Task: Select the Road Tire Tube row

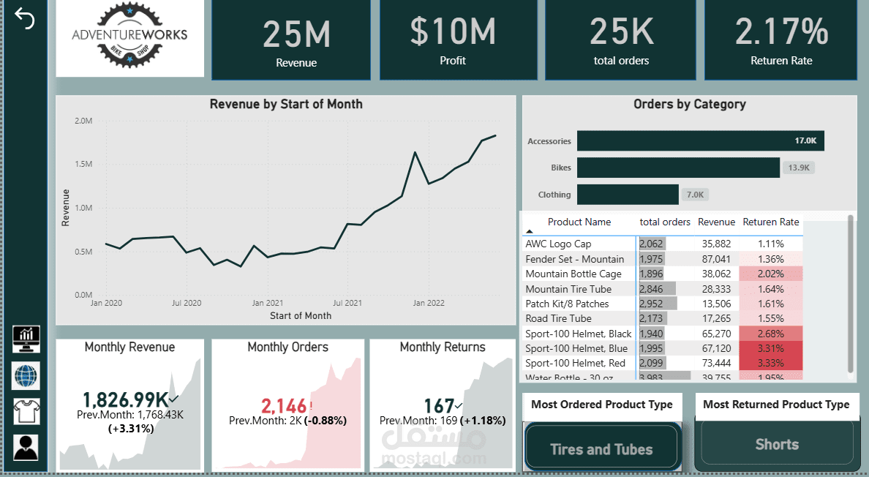Action: (662, 318)
